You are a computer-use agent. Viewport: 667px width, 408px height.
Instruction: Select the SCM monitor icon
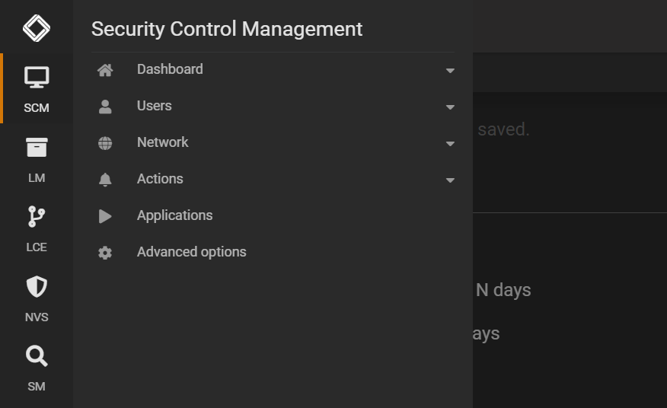pos(37,78)
